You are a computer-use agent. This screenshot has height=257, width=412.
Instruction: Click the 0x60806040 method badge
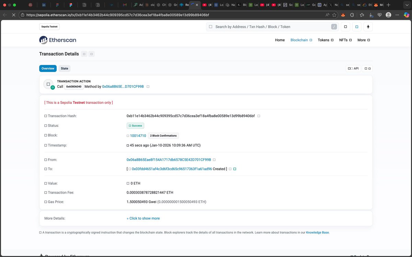click(74, 87)
